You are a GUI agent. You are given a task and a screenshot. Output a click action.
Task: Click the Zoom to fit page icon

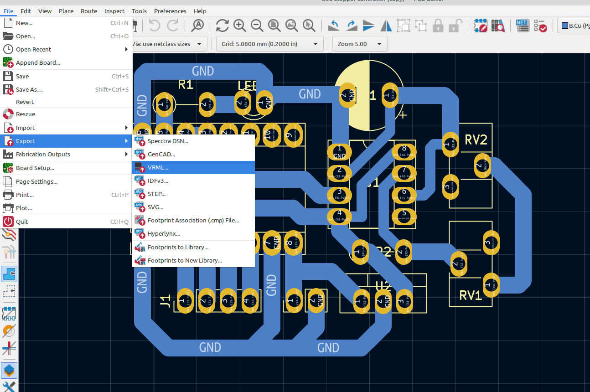click(x=274, y=26)
